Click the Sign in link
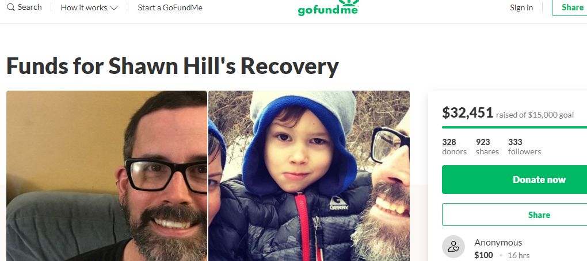The width and height of the screenshot is (587, 261). point(521,7)
